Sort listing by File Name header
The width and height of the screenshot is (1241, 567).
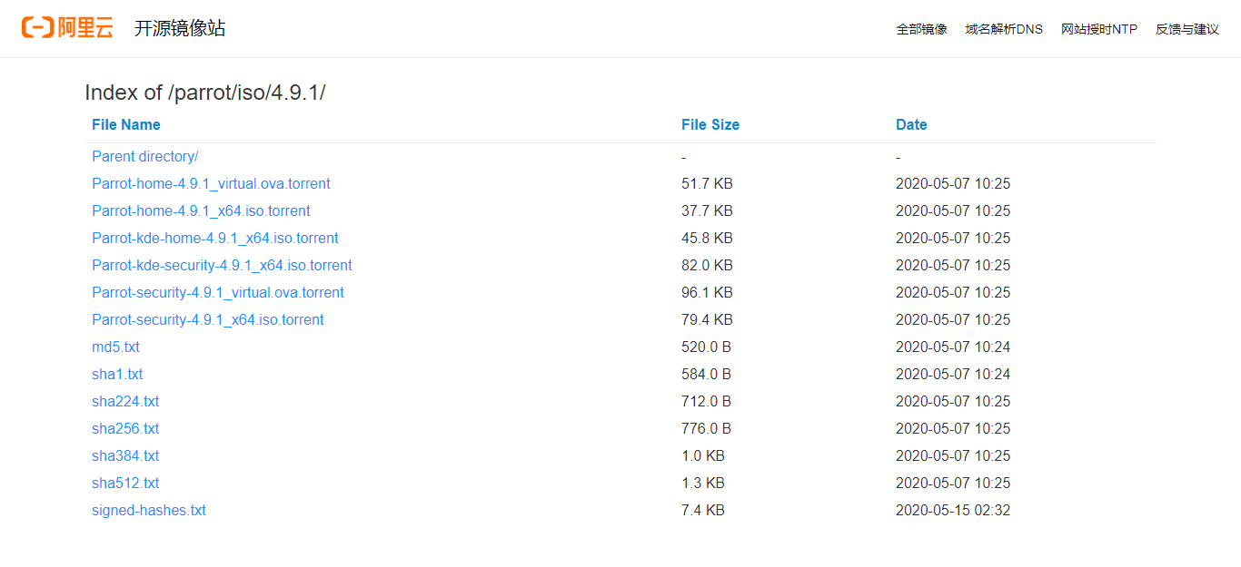[126, 125]
